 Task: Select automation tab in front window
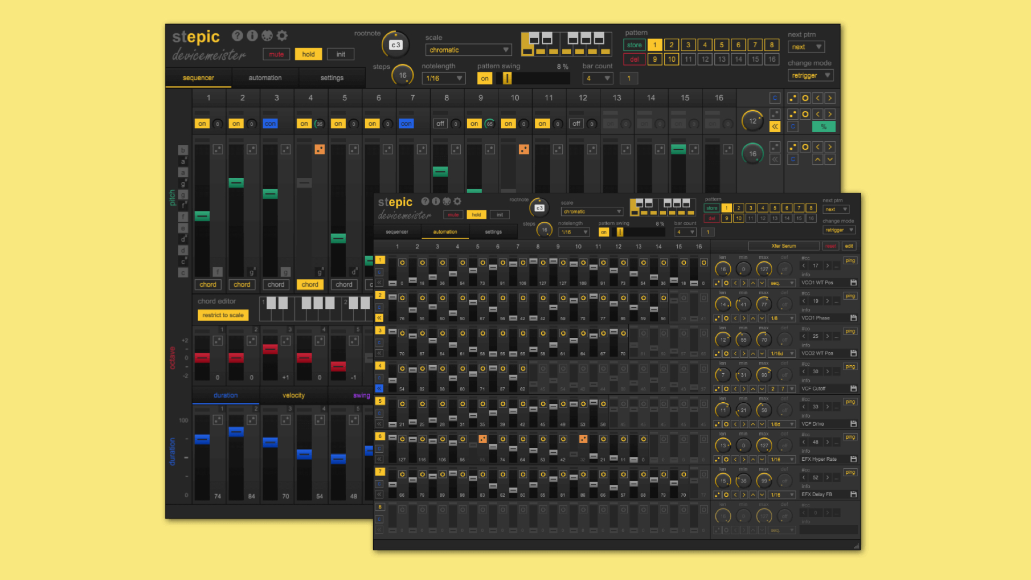[x=445, y=232]
